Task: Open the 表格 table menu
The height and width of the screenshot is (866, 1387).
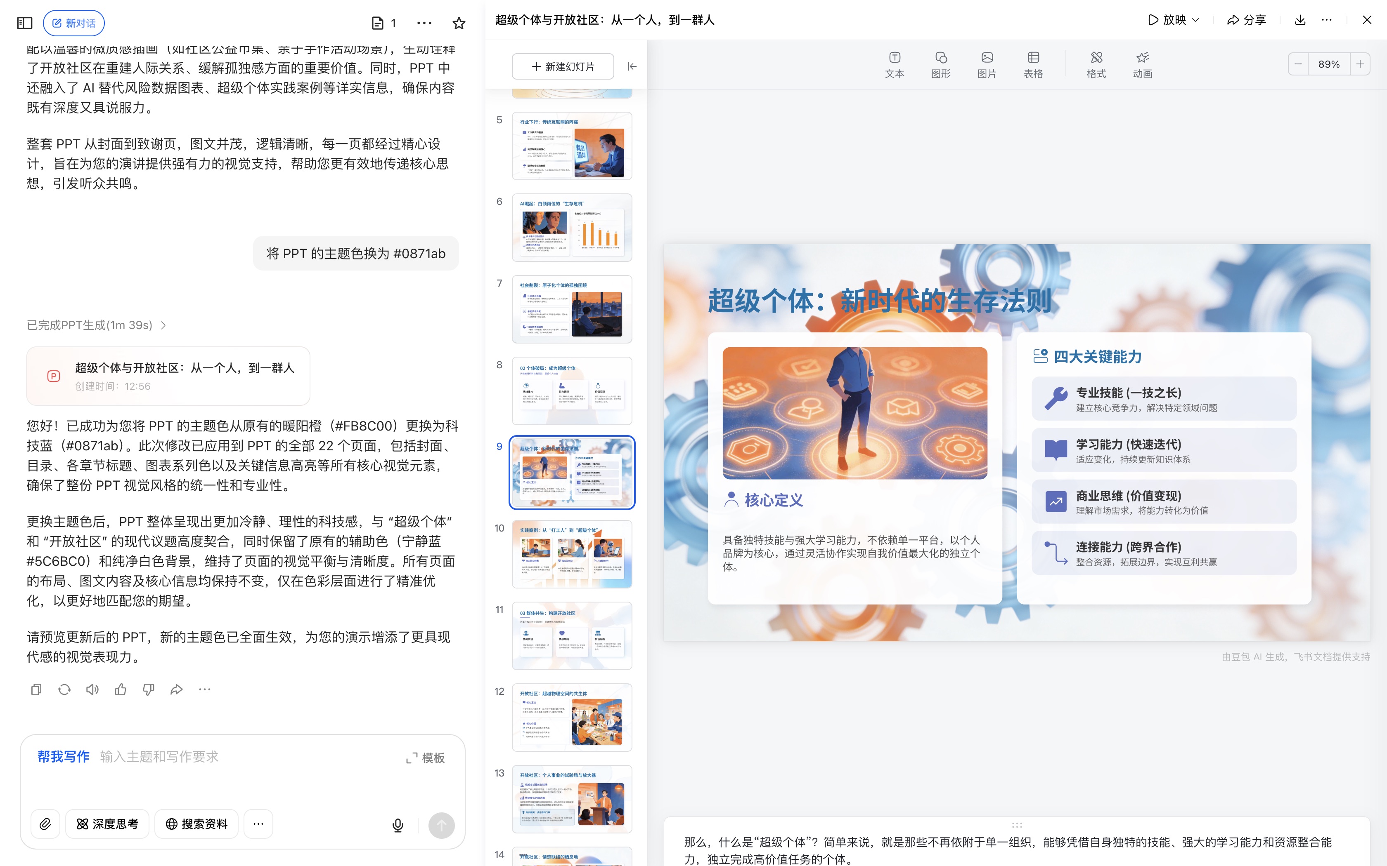Action: point(1033,65)
